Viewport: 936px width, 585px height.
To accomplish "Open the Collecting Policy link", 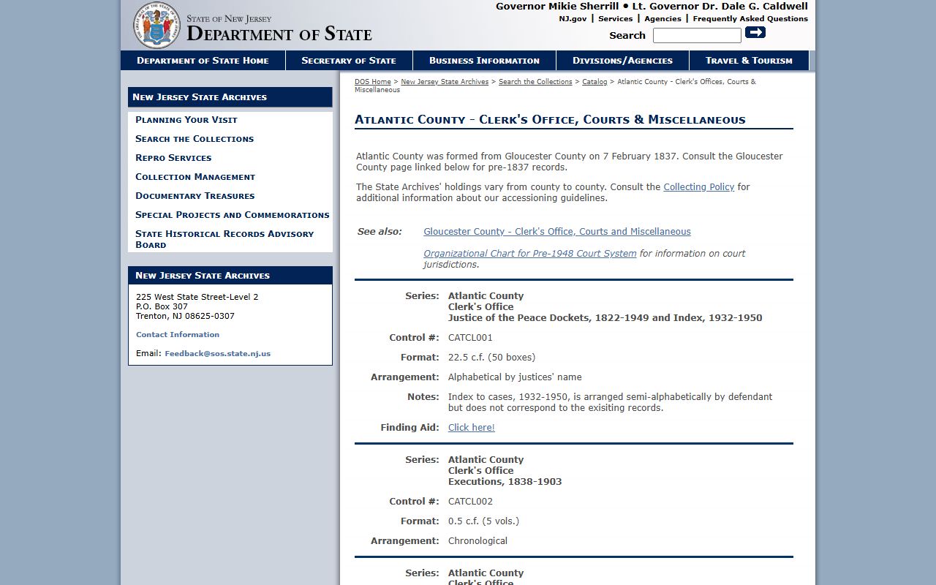I will (x=698, y=187).
